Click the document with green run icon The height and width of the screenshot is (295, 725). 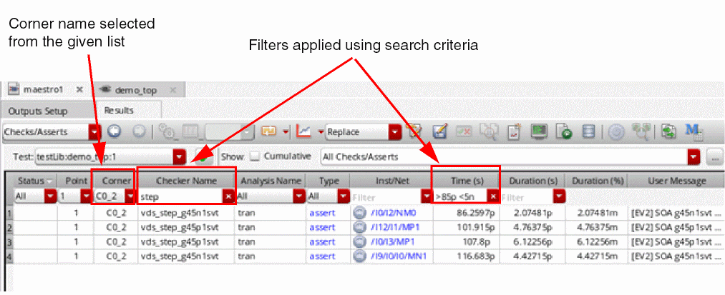click(x=565, y=132)
